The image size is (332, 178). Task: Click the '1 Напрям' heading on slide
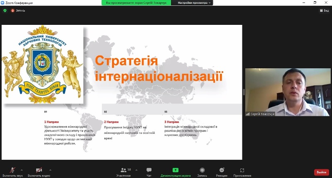pyautogui.click(x=51, y=122)
